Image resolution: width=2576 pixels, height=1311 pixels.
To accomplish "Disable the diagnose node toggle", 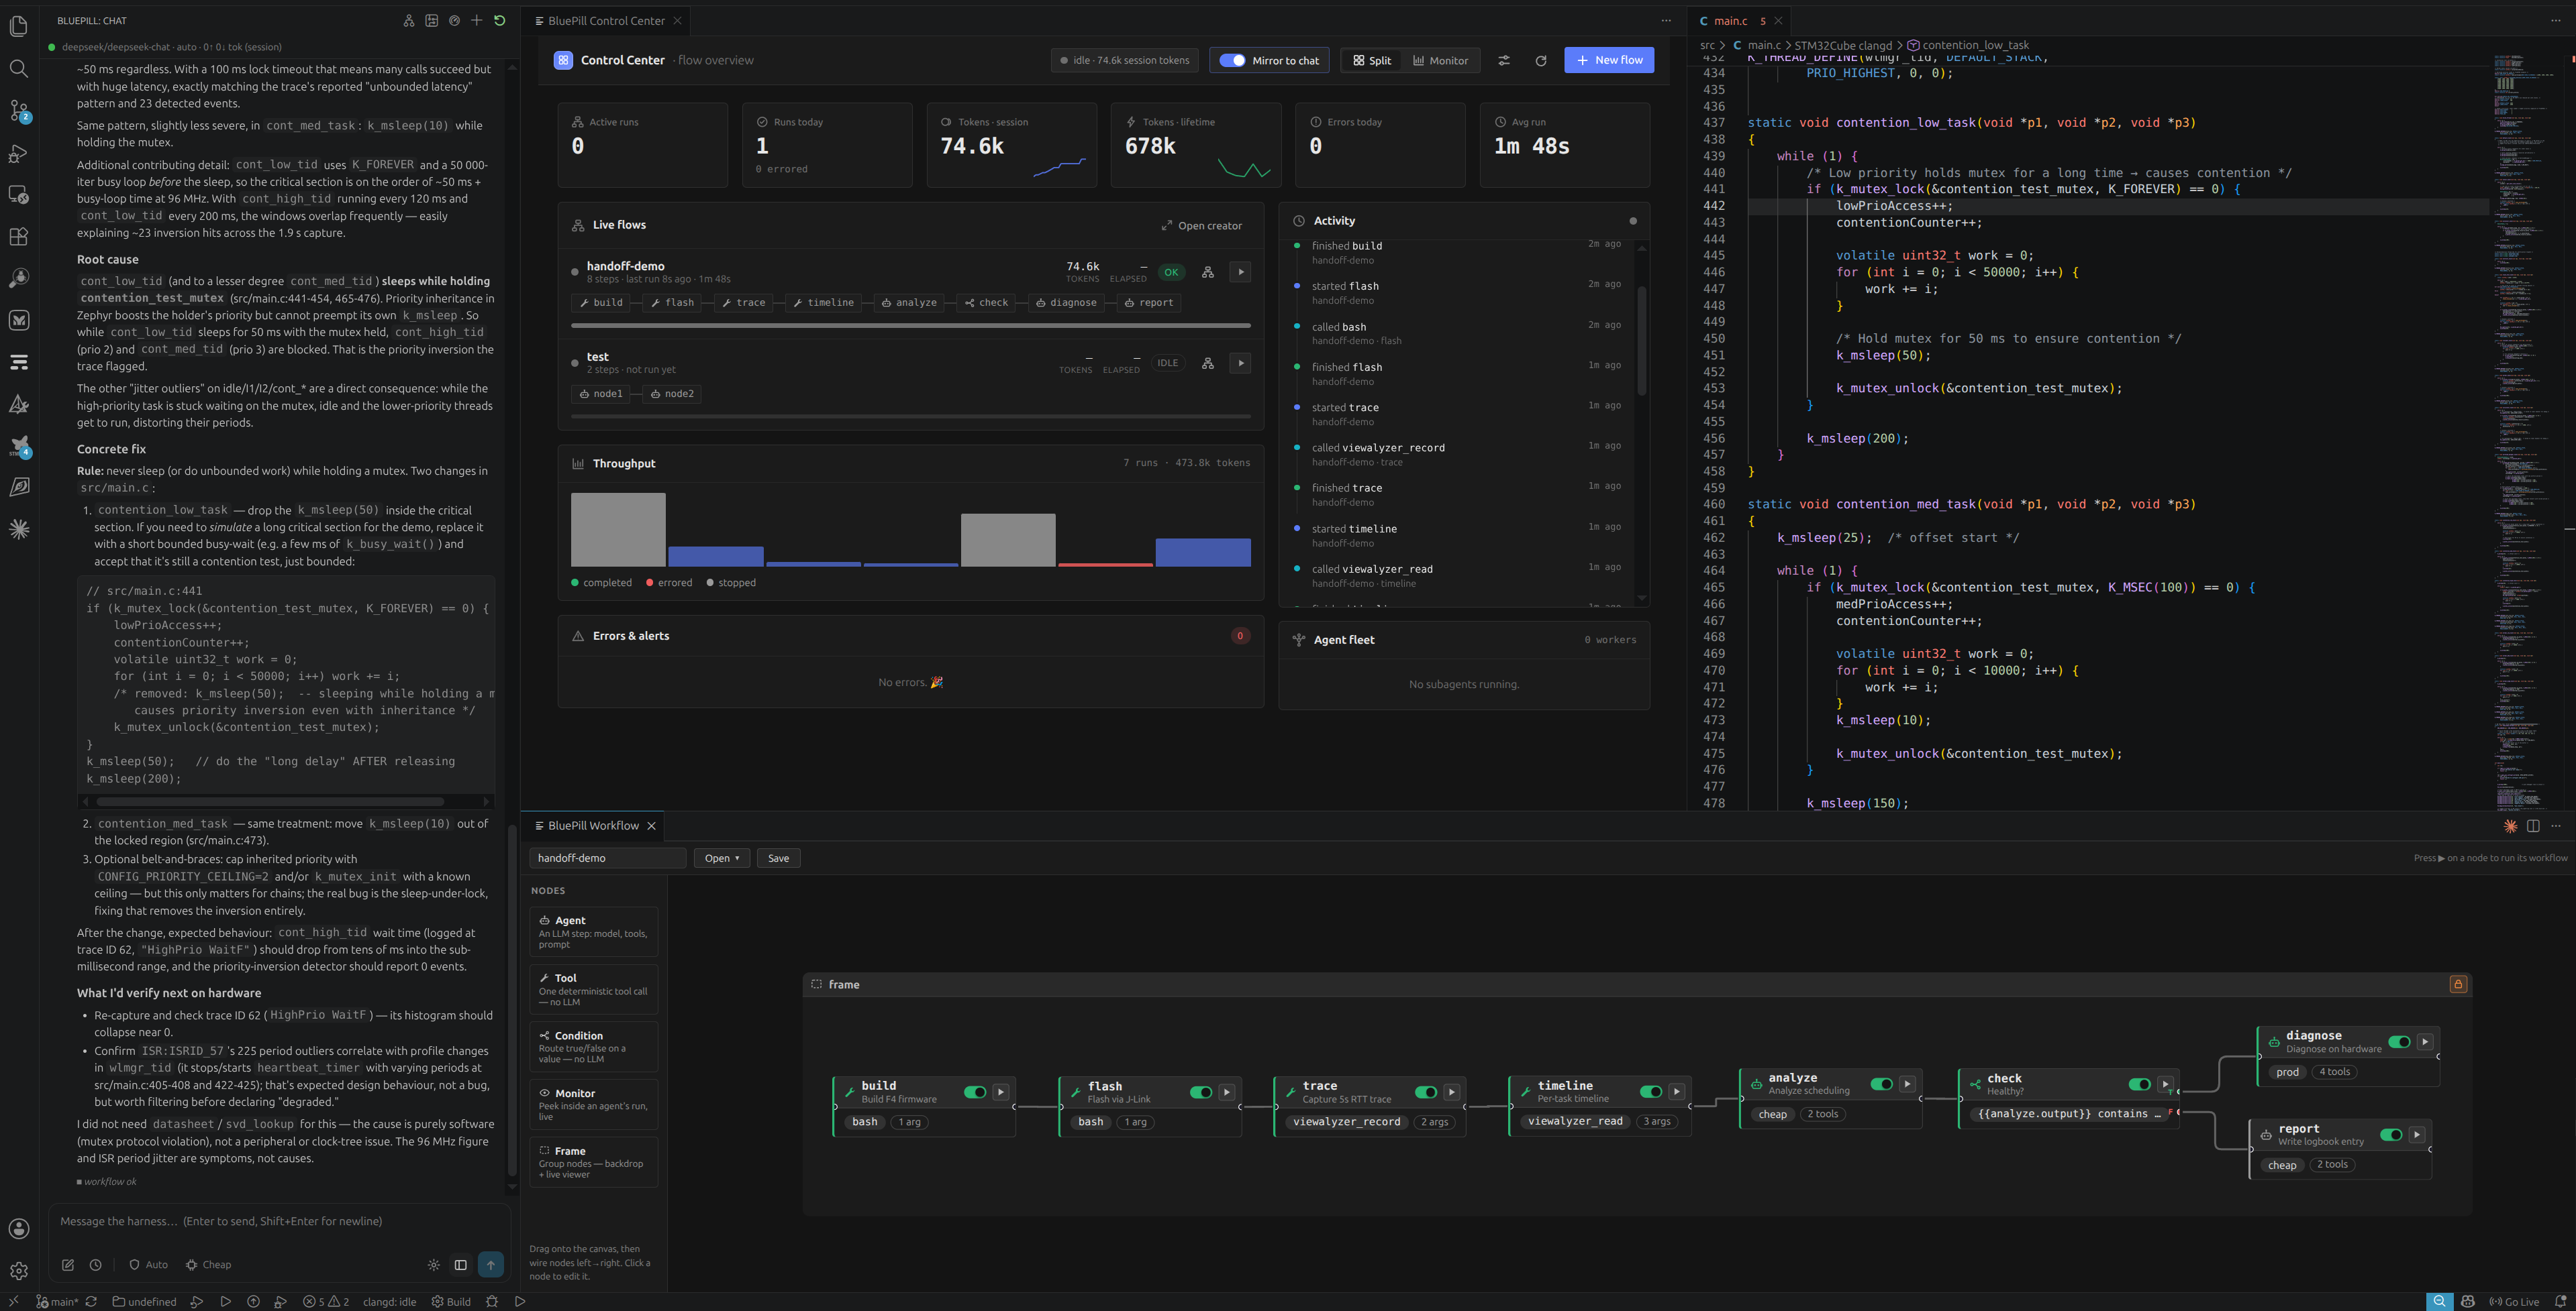I will tap(2399, 1041).
